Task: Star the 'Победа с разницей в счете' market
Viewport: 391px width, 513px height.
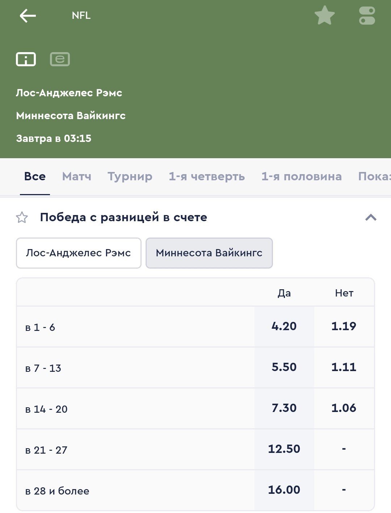Action: pyautogui.click(x=22, y=218)
